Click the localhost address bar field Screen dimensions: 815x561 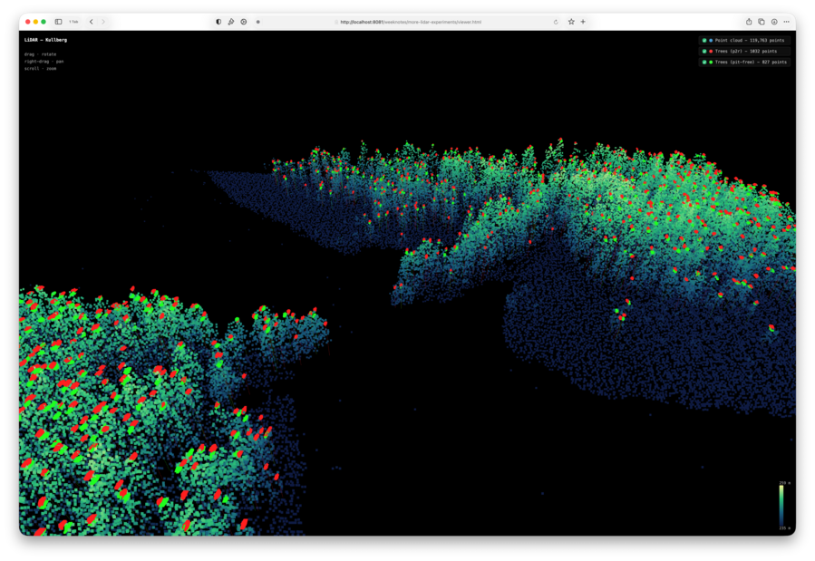click(x=408, y=21)
